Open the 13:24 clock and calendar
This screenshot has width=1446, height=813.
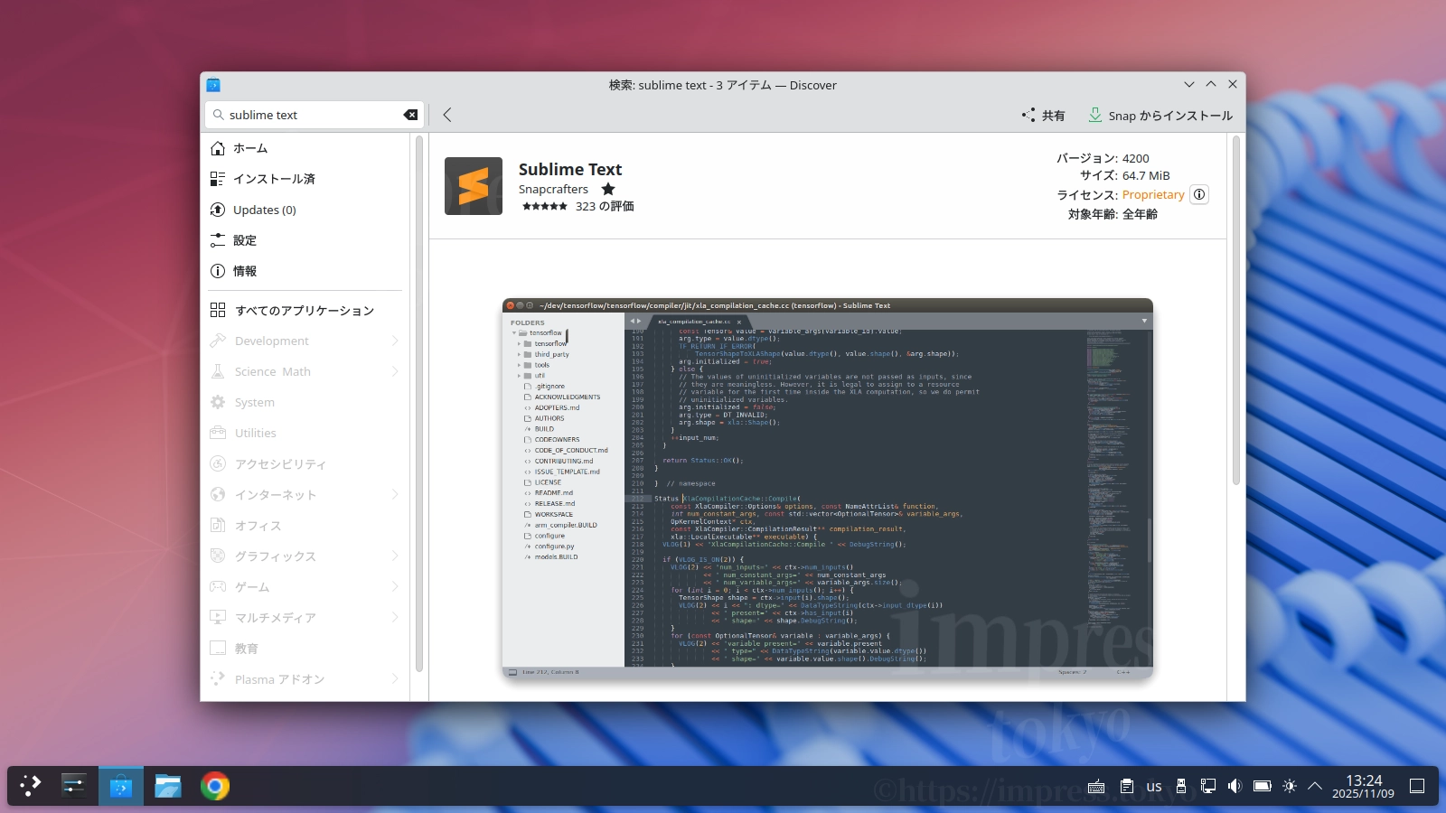coord(1363,786)
